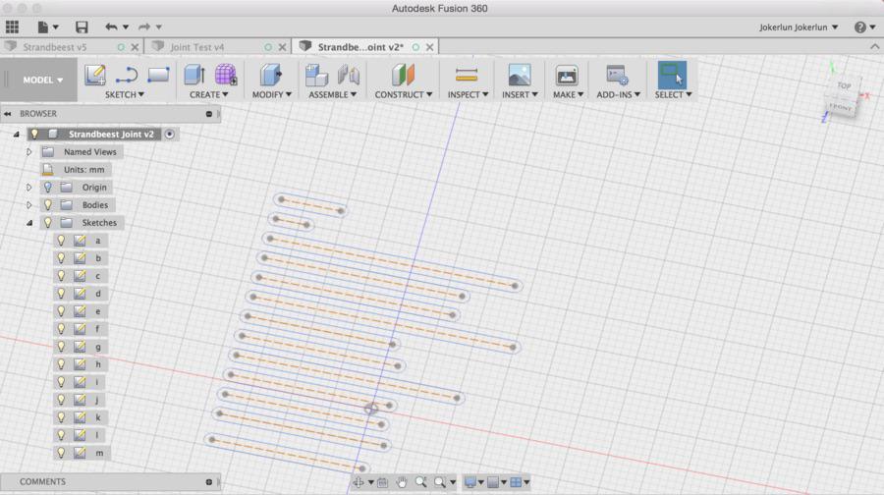Redo the last undone action
Image resolution: width=884 pixels, height=495 pixels.
point(144,27)
